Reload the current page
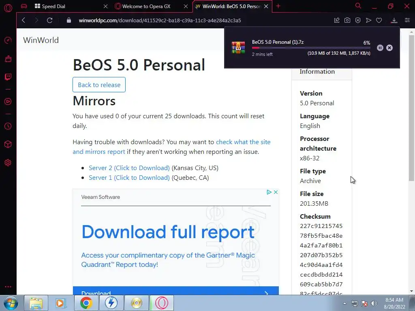 49,20
